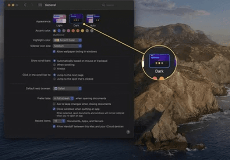This screenshot has width=230, height=160.
Task: Choose Jump to the spot that's clicked
Action: point(54,79)
